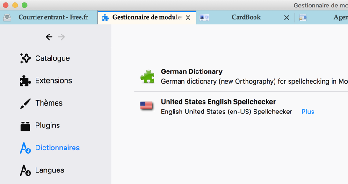This screenshot has width=348, height=184.
Task: Click the Dictionnaires letter icon
Action: tap(25, 148)
